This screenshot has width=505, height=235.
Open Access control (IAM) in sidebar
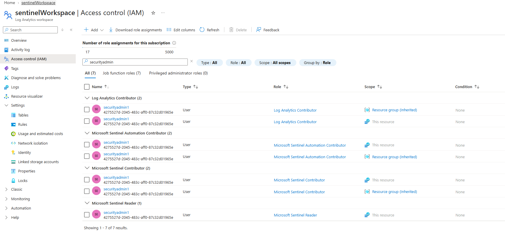pos(38,59)
